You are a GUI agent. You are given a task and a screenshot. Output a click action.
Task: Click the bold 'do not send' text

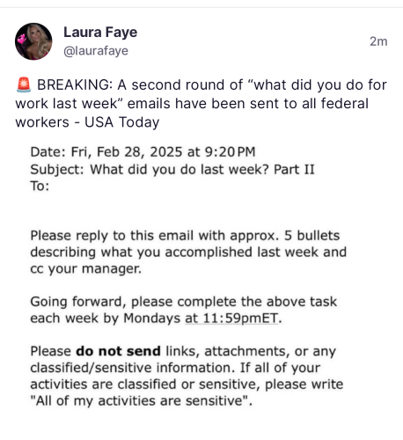coord(118,351)
